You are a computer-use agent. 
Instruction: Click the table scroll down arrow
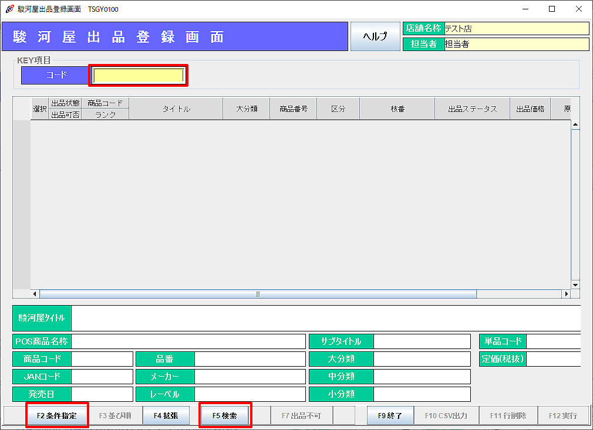coord(575,285)
